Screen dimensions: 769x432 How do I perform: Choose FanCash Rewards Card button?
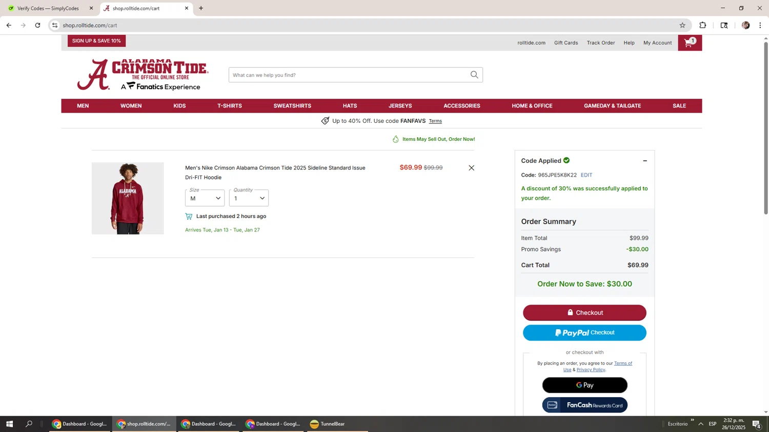pyautogui.click(x=584, y=405)
